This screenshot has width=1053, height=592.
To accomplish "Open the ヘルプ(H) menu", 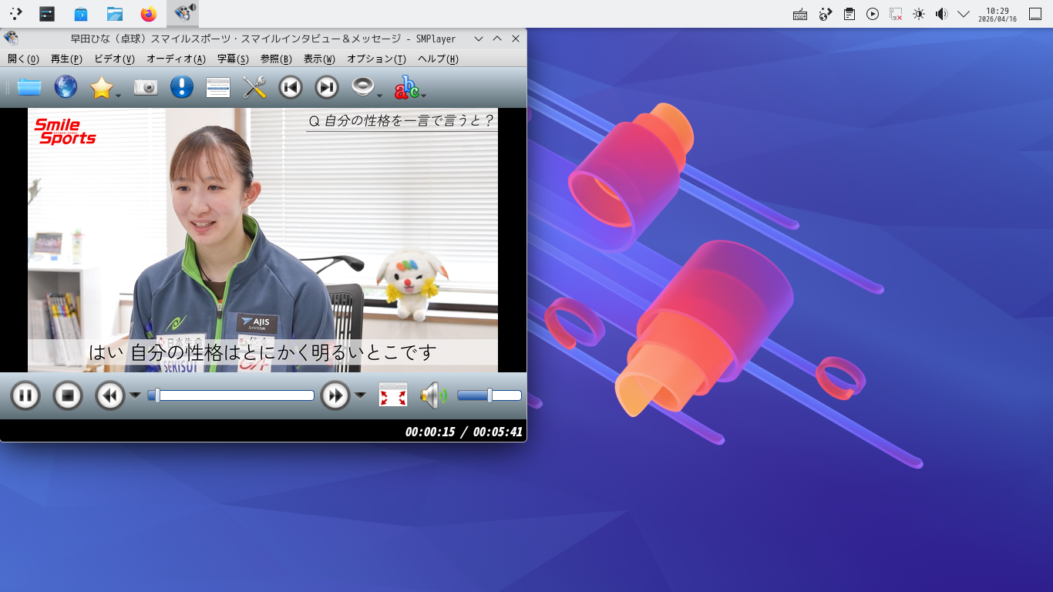I will pos(438,59).
